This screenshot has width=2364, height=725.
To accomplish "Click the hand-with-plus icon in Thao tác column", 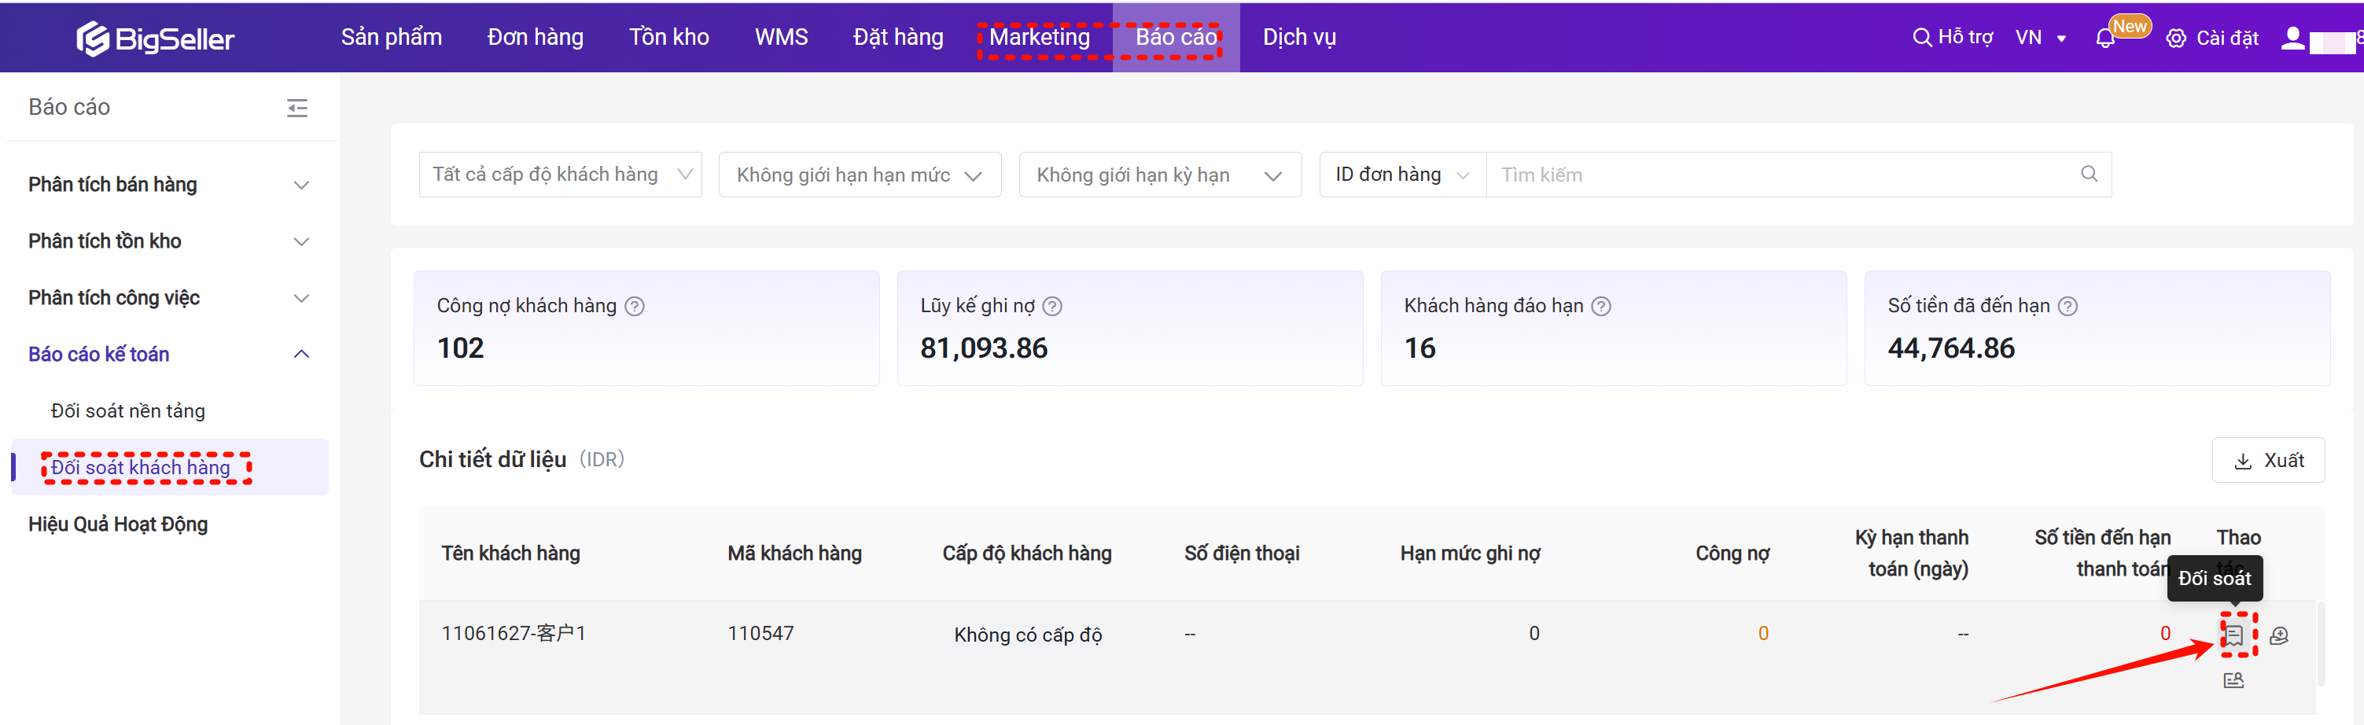I will (x=2278, y=635).
